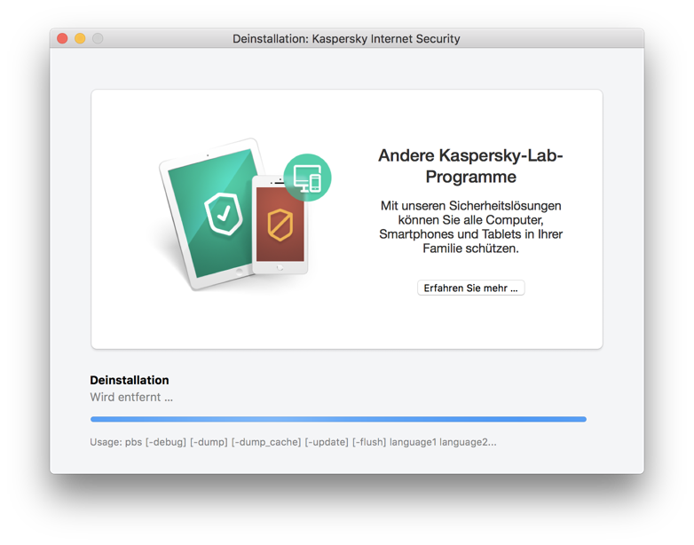Click the yellow minimize window button

(80, 38)
